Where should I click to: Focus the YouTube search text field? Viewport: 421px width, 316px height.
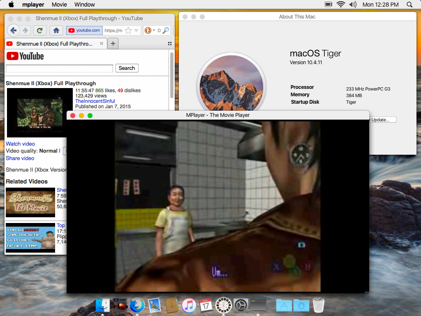pyautogui.click(x=59, y=68)
